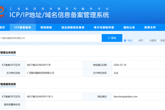
Task: Open the 通知公告 tab
Action: pos(129,28)
